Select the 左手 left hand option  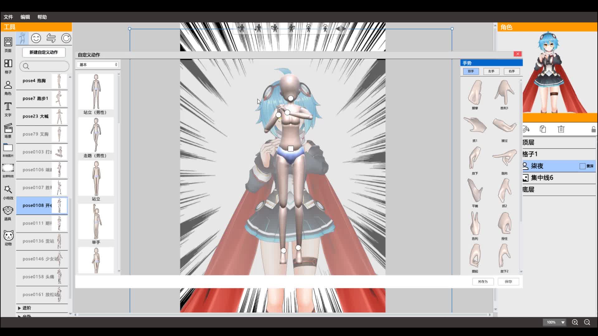point(491,71)
